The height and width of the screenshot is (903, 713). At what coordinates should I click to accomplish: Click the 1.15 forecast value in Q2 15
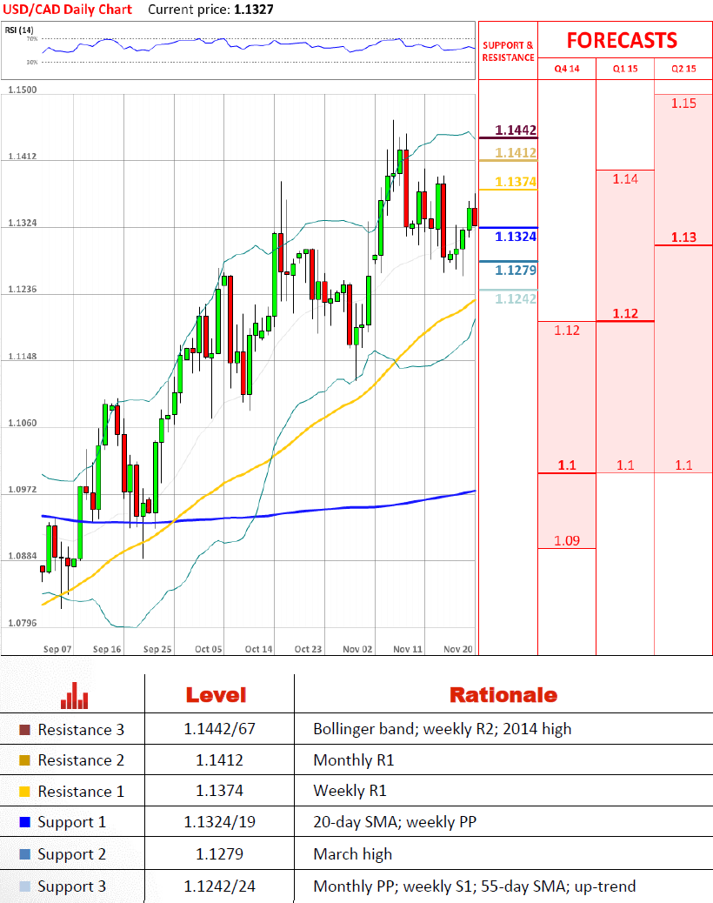(683, 104)
